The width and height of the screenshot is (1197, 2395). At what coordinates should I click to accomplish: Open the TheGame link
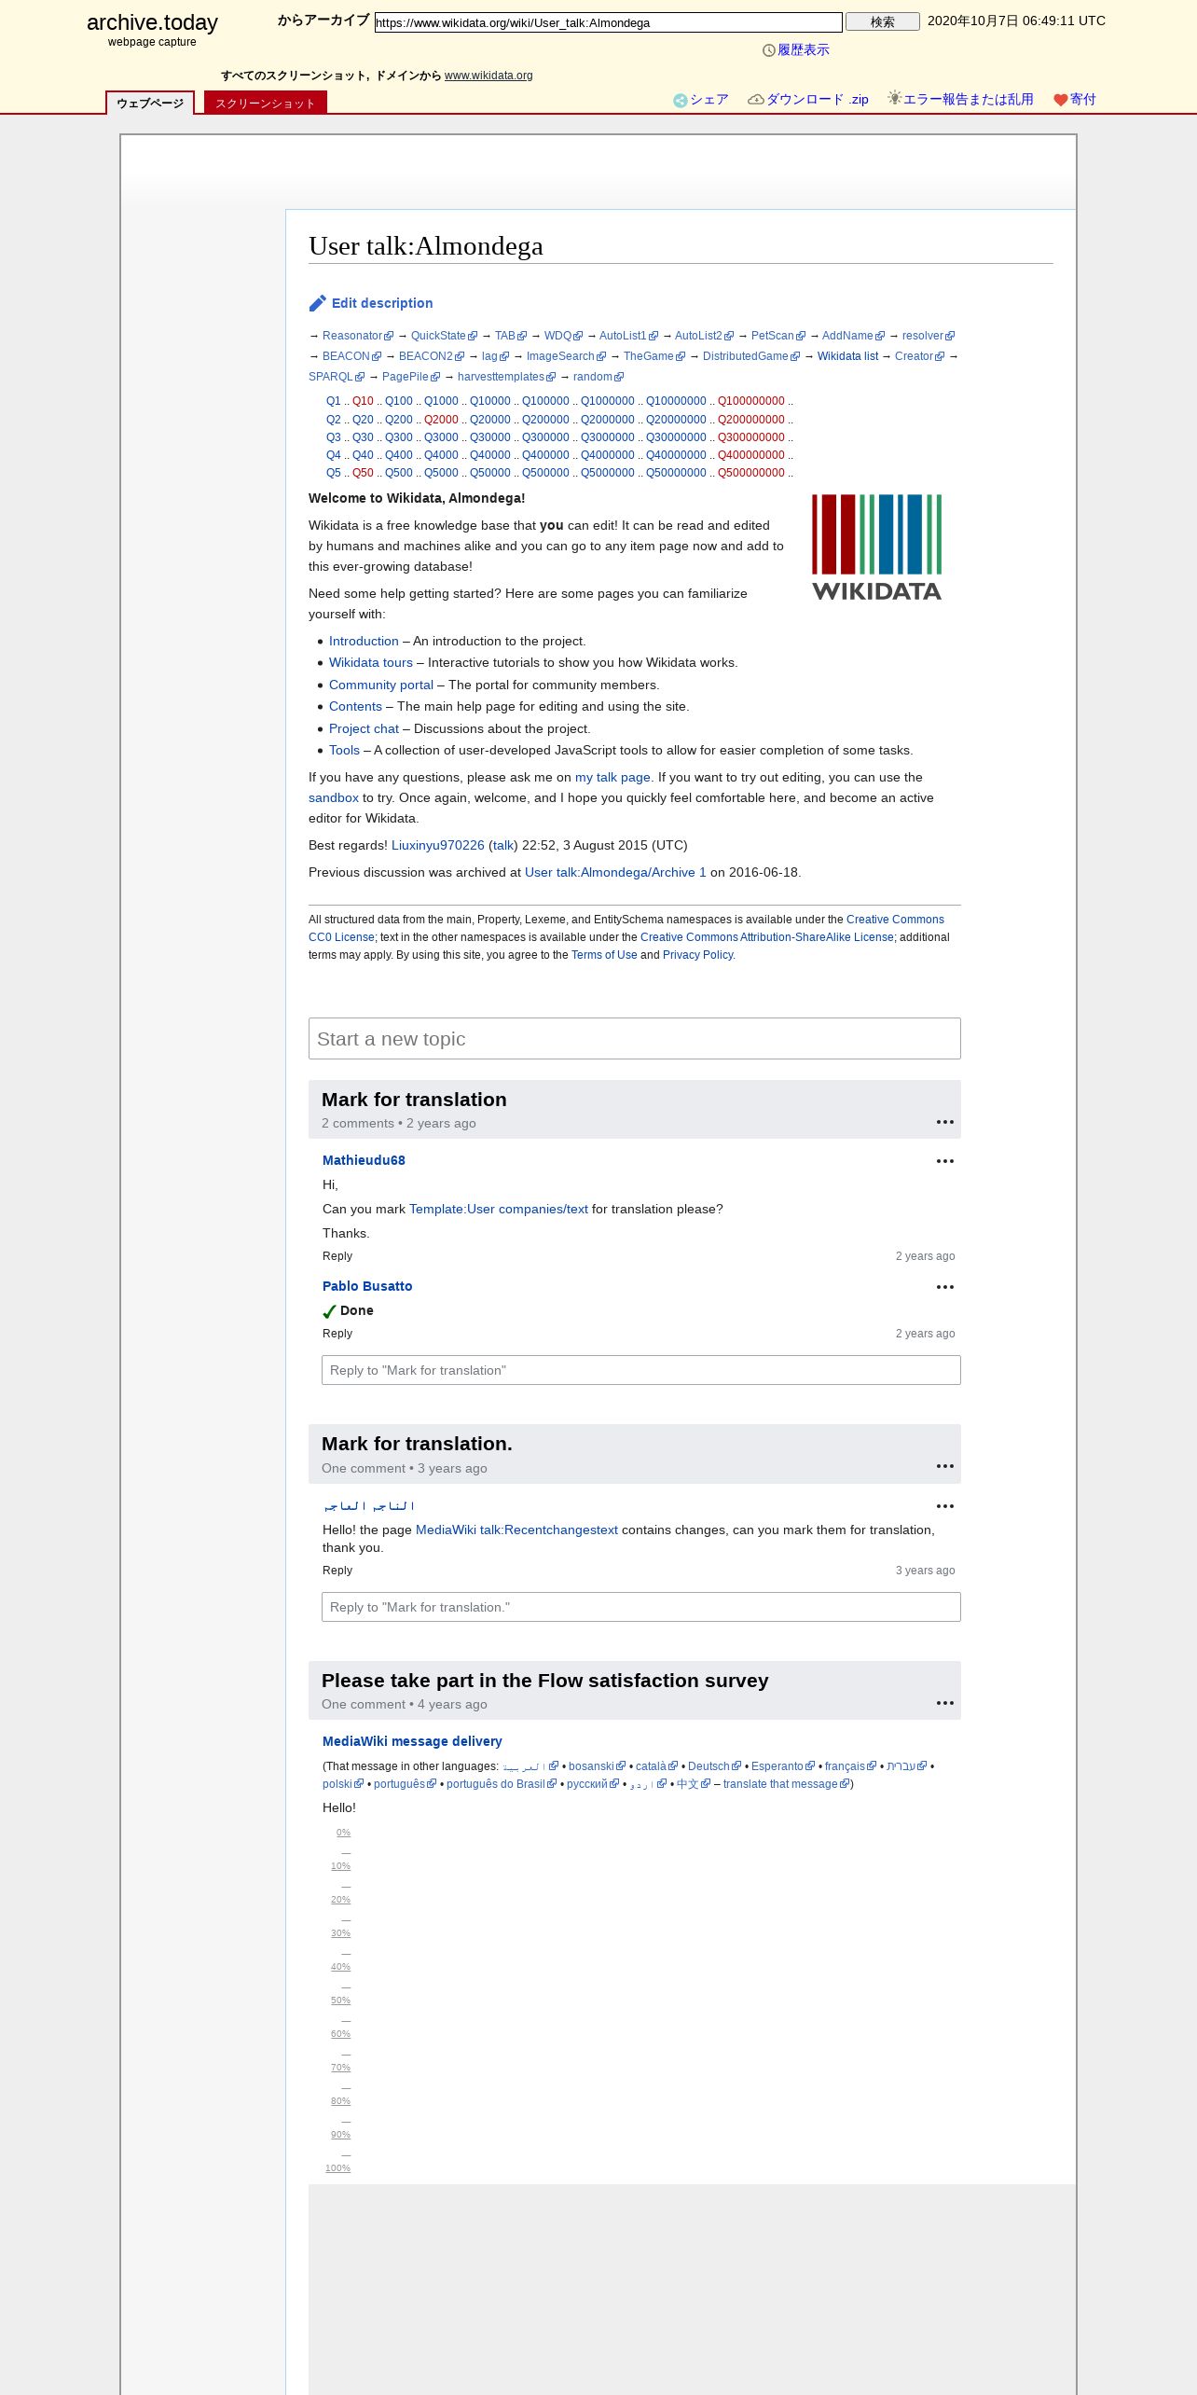(x=654, y=356)
